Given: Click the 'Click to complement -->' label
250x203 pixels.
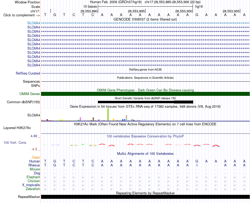Looking at the screenshot, I should [x=22, y=15].
